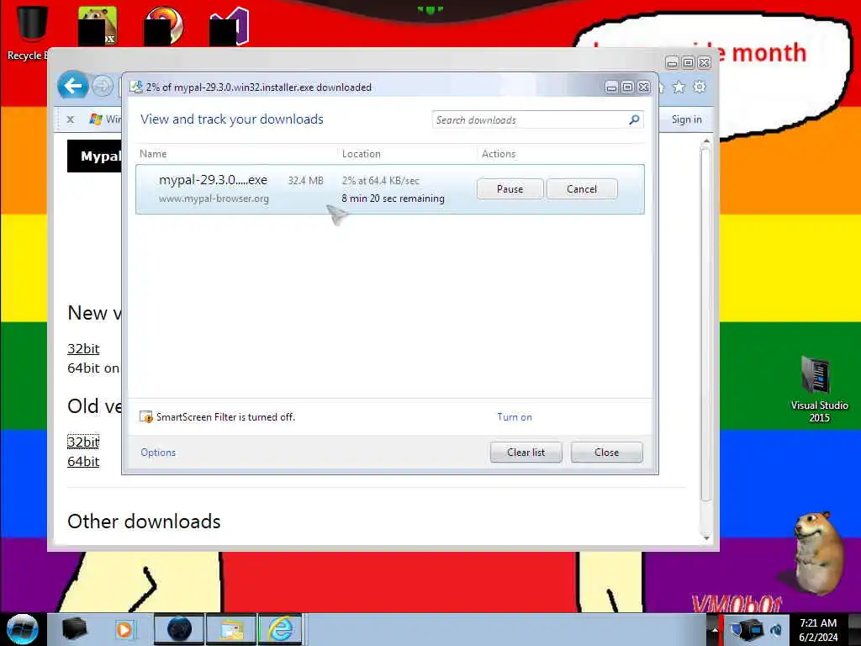Go back in Internet Explorer
Viewport: 861px width, 646px height.
point(73,86)
